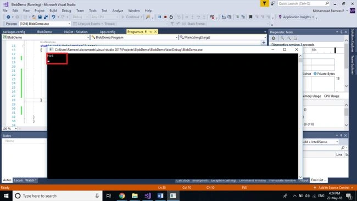
Task: Click the Save icon in toolbar
Action: click(x=40, y=17)
